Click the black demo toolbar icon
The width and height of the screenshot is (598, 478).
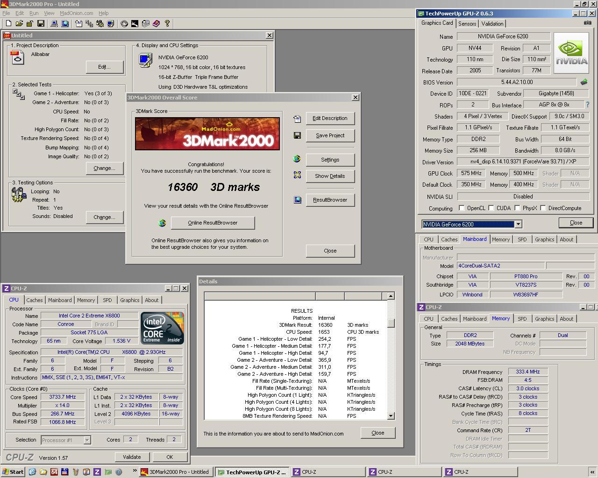coord(135,23)
